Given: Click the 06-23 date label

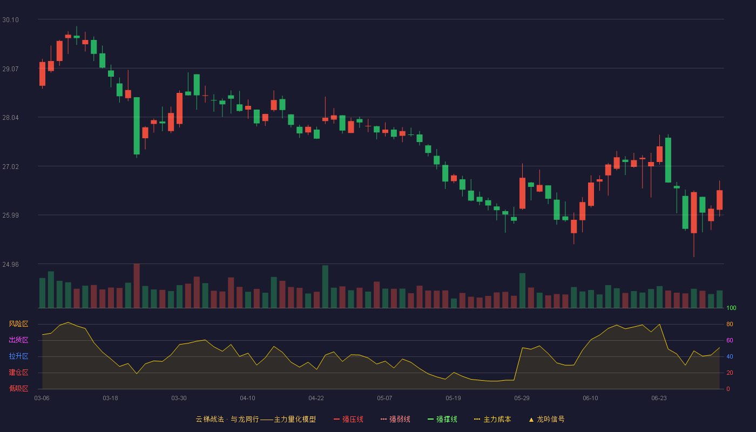Looking at the screenshot, I should pyautogui.click(x=659, y=398).
